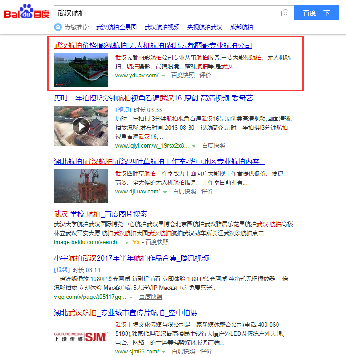This screenshot has height=357, width=346.
Task: Click the www.iqiyi.com/w_19rsx2x8 URL
Action: click(x=152, y=145)
